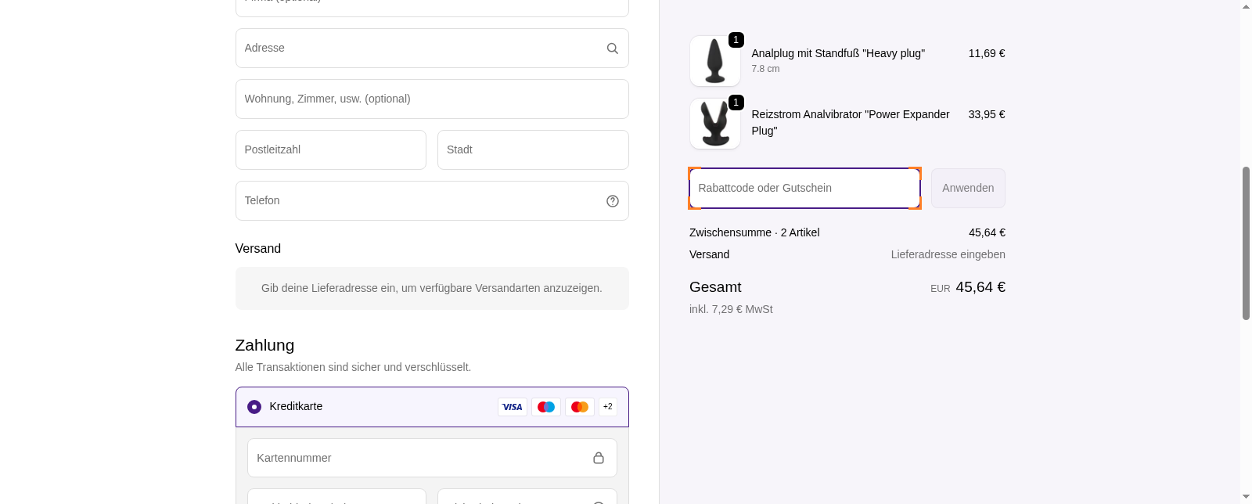Click into the Postleitzahl field
Image resolution: width=1252 pixels, height=504 pixels.
[330, 150]
